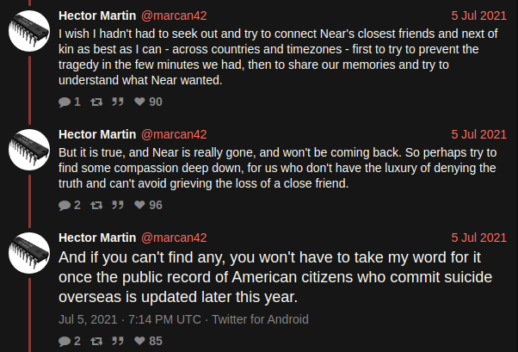The image size is (518, 352).
Task: Quote the first tweet with 90 likes
Action: (x=118, y=102)
